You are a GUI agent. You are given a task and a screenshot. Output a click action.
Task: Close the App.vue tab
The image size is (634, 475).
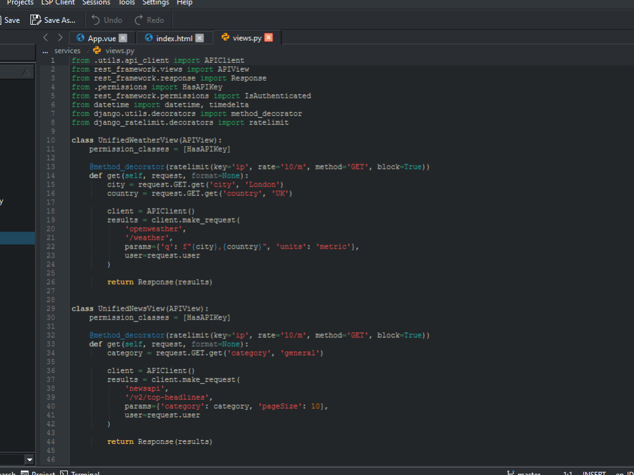click(123, 38)
